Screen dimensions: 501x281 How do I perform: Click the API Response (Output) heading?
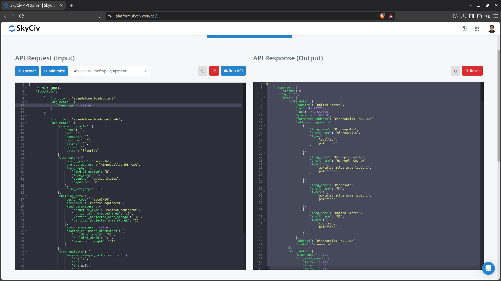click(288, 58)
